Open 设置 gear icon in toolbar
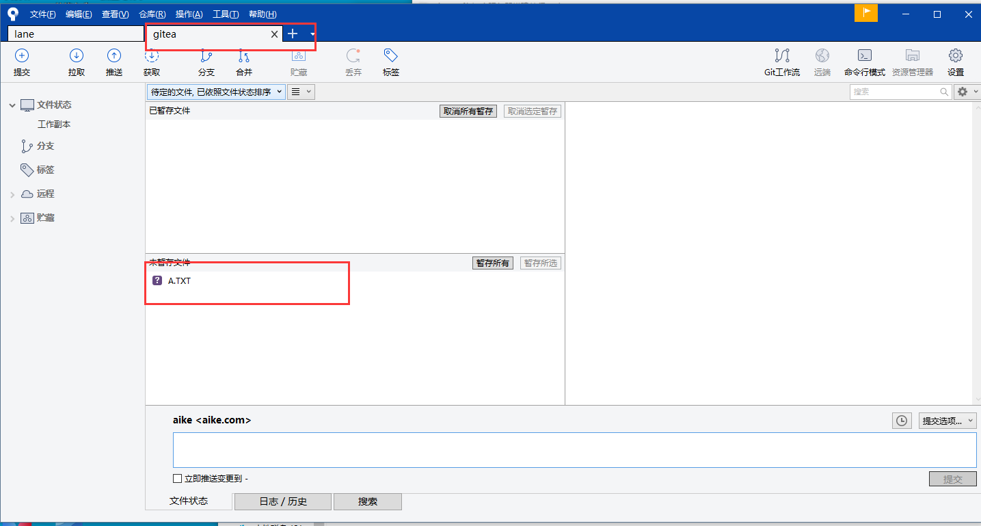The image size is (981, 526). click(956, 56)
